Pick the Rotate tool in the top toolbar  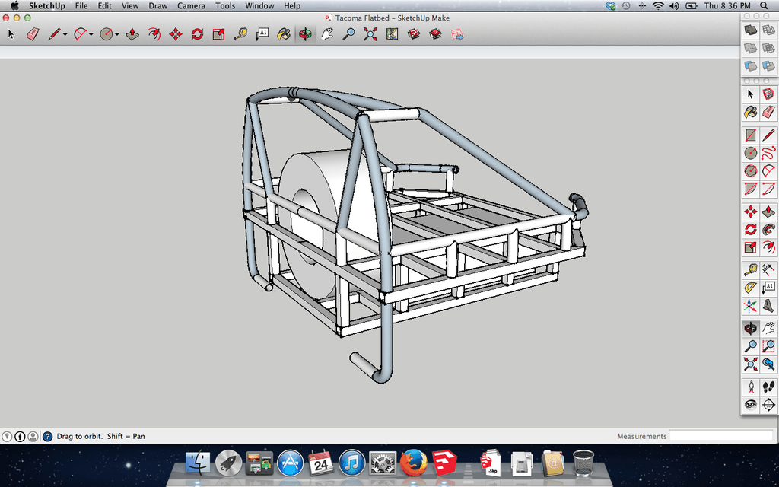pos(197,34)
